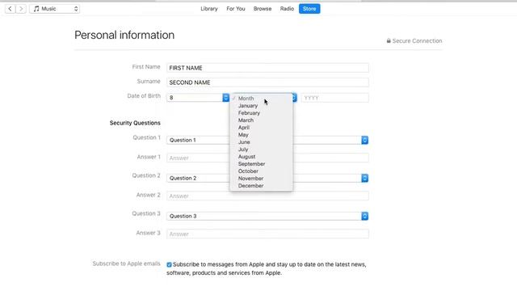Viewport: 517px width, 291px height.
Task: Switch to the Library tab
Action: point(209,9)
